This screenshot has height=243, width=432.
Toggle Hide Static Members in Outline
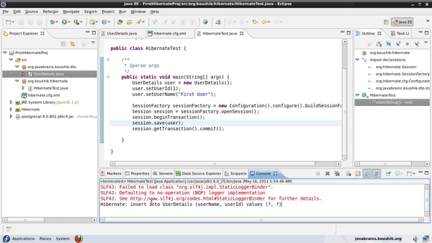pos(398,44)
